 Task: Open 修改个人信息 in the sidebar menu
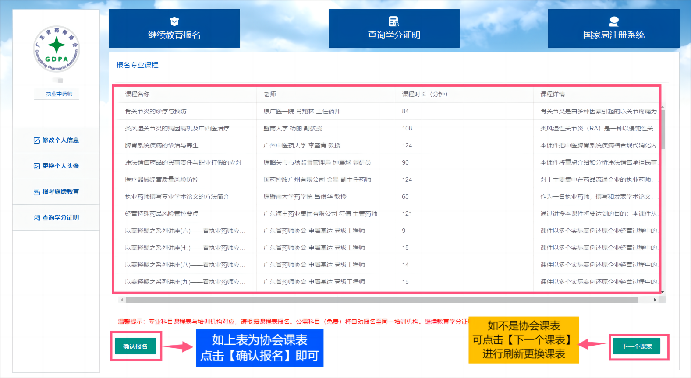(x=60, y=140)
